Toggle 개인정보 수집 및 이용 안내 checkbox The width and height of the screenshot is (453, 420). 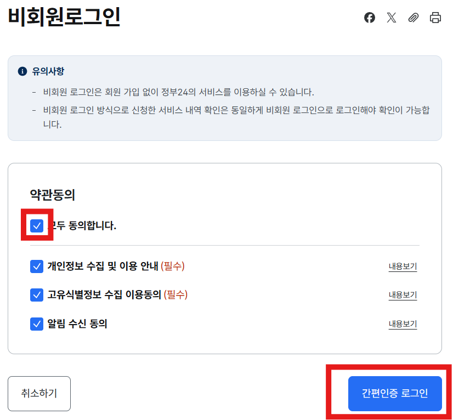point(37,266)
